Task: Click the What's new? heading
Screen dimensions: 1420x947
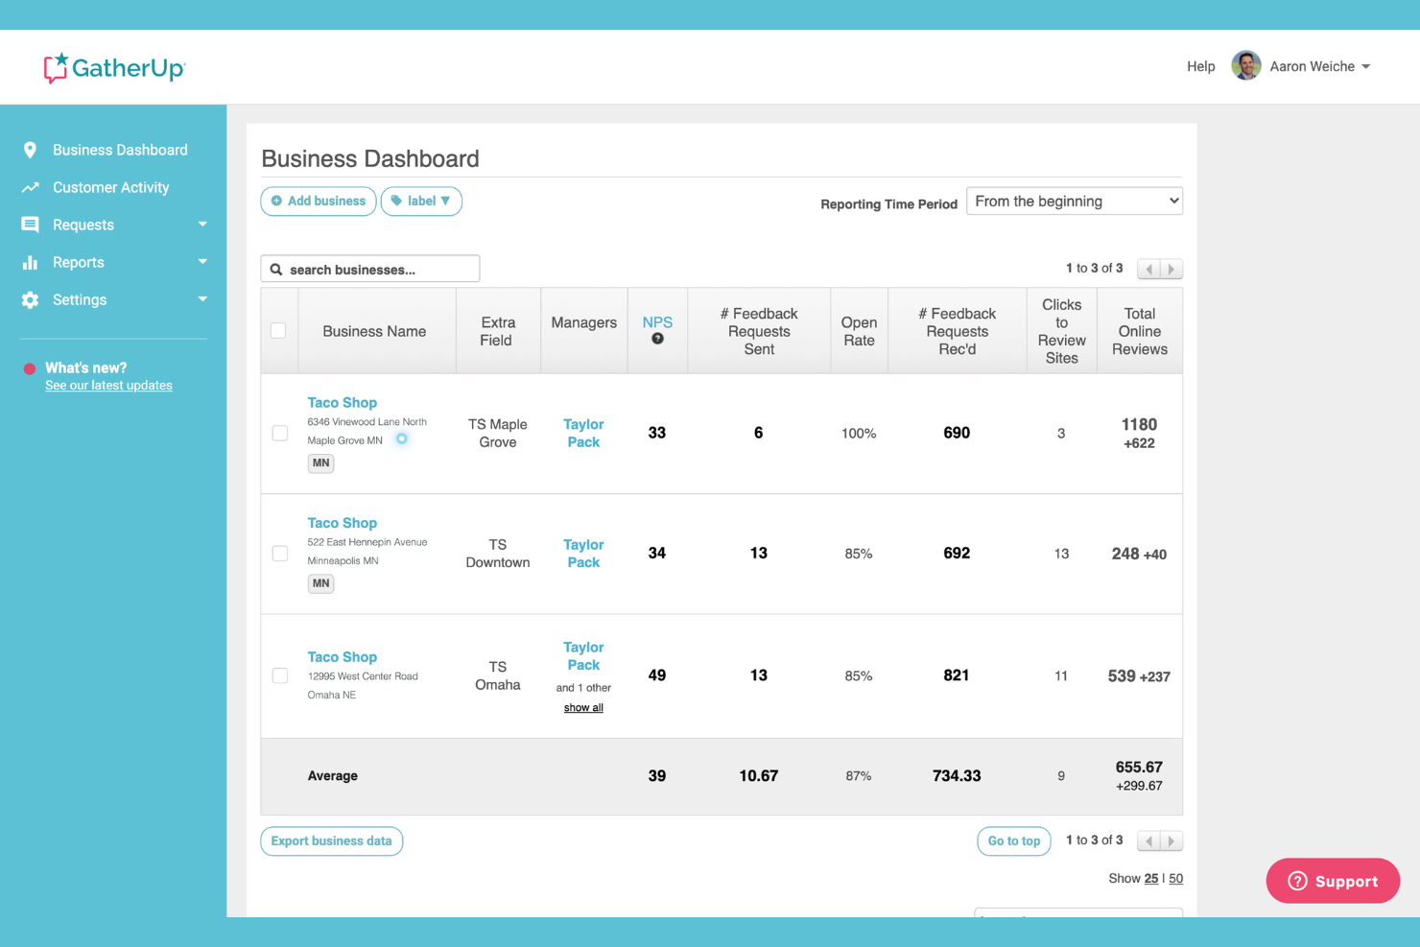Action: click(x=85, y=368)
